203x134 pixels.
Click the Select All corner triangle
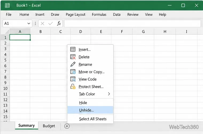coord(7,32)
